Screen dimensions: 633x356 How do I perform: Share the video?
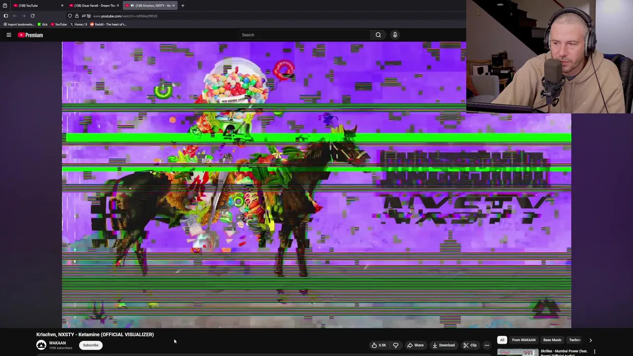(x=415, y=345)
